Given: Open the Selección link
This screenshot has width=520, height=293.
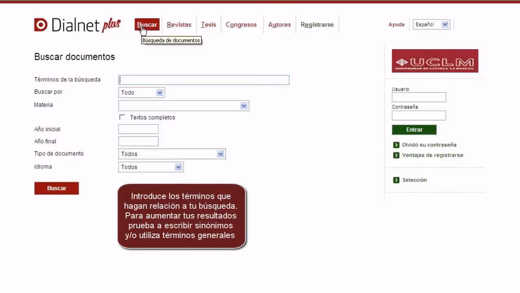Looking at the screenshot, I should click(414, 180).
